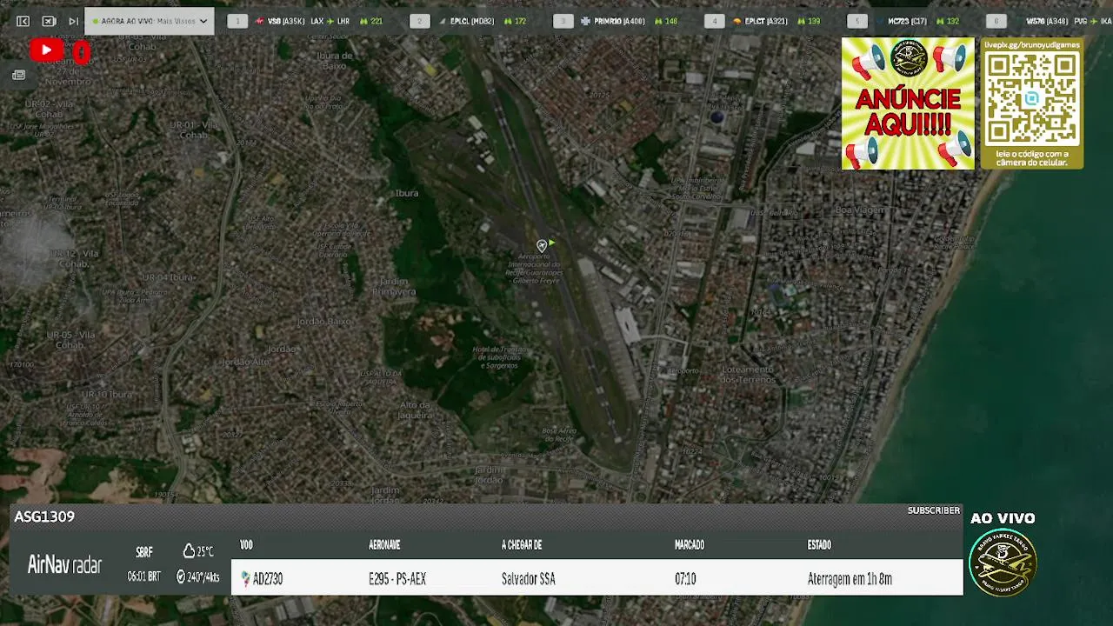Viewport: 1113px width, 626px height.
Task: Click the skip-to-next icon in the top bar
Action: (73, 21)
